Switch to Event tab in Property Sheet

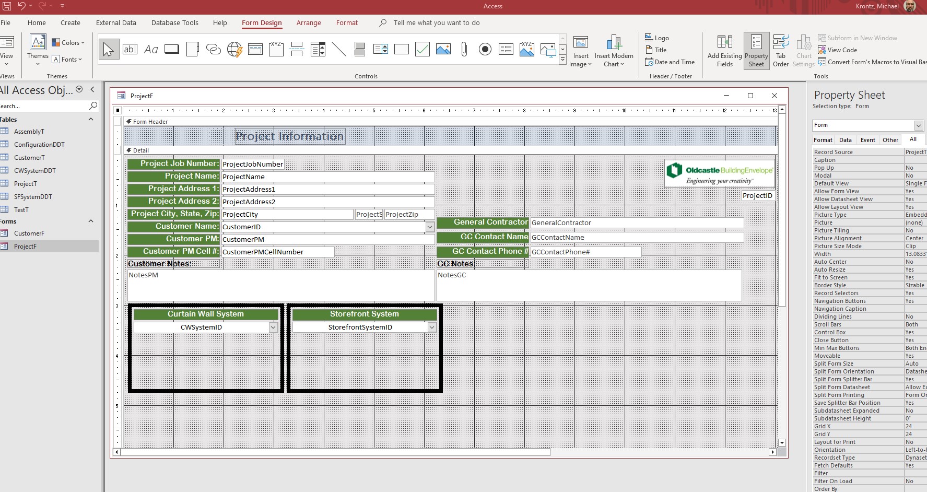coord(867,140)
